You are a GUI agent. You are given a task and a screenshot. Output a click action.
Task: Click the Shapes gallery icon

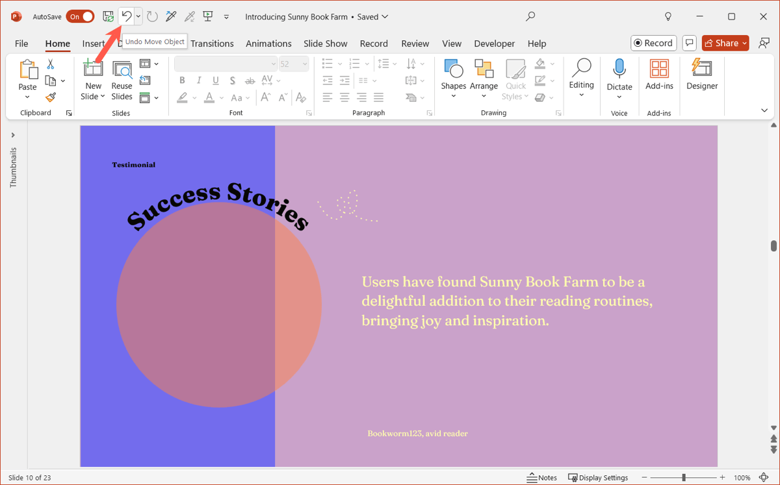coord(453,68)
